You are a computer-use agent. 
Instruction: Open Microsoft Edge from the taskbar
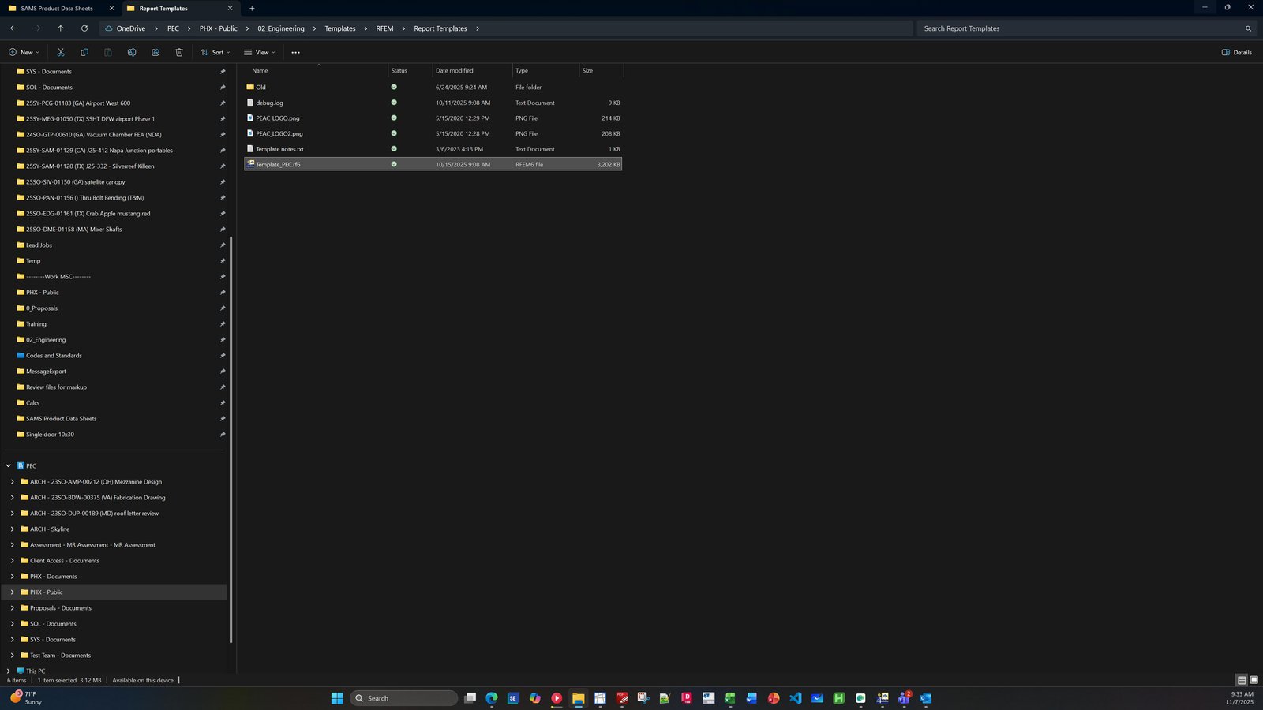click(492, 698)
